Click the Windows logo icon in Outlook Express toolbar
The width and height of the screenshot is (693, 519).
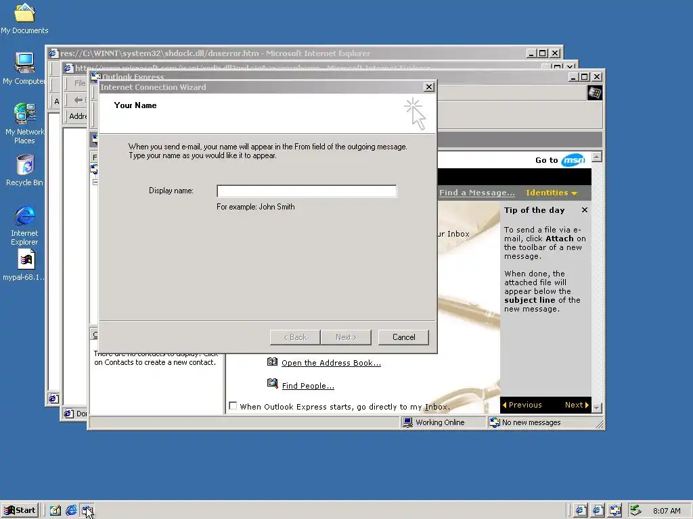(594, 93)
